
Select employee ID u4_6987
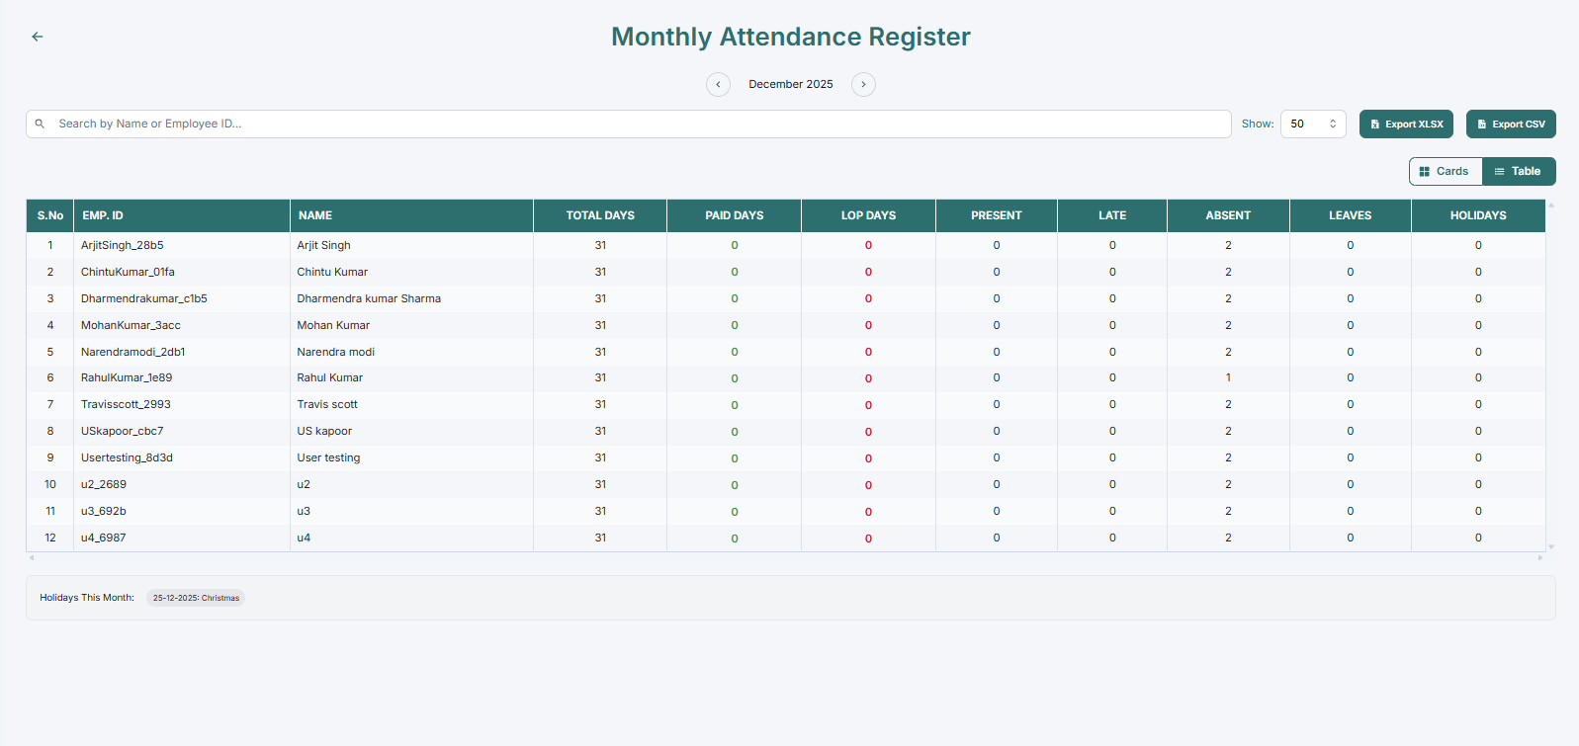click(x=104, y=538)
